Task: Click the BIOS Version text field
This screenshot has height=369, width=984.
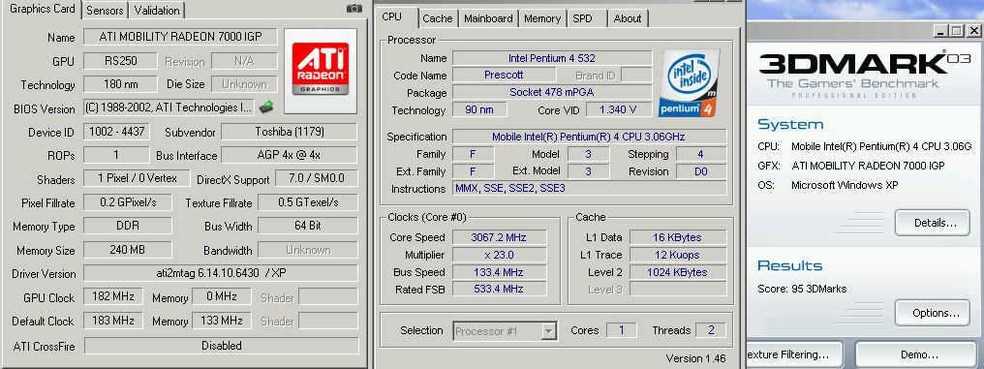Action: [x=169, y=108]
